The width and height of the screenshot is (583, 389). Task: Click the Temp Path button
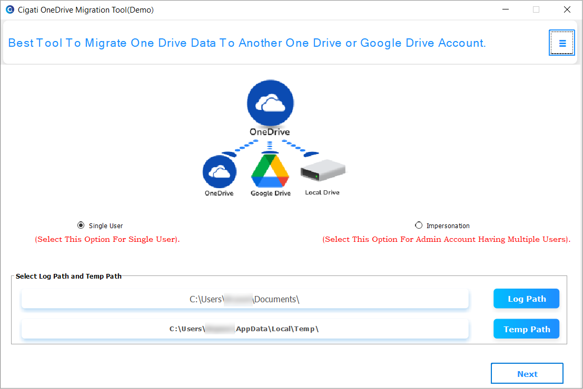tap(526, 329)
